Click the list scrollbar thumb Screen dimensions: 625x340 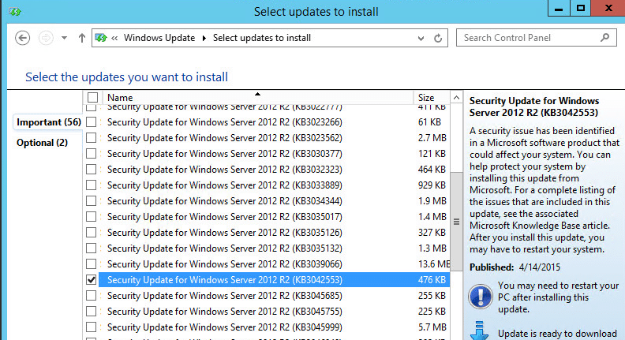point(456,222)
